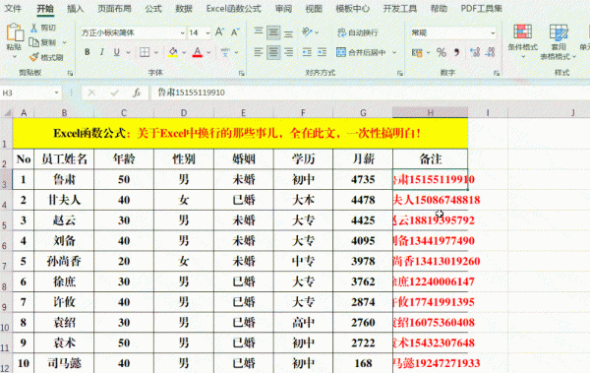Image resolution: width=590 pixels, height=373 pixels.
Task: Switch to the PDF工具集 tab
Action: (x=482, y=8)
